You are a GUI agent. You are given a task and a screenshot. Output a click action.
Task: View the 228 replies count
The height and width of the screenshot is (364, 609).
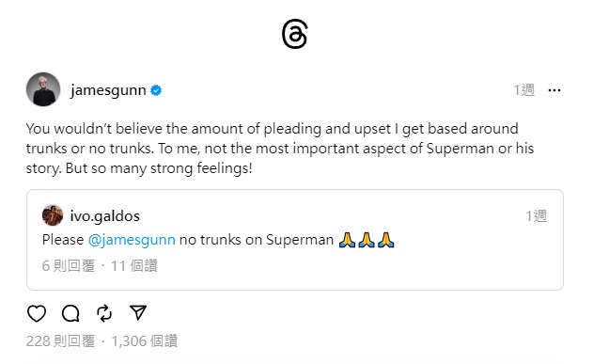tap(60, 341)
